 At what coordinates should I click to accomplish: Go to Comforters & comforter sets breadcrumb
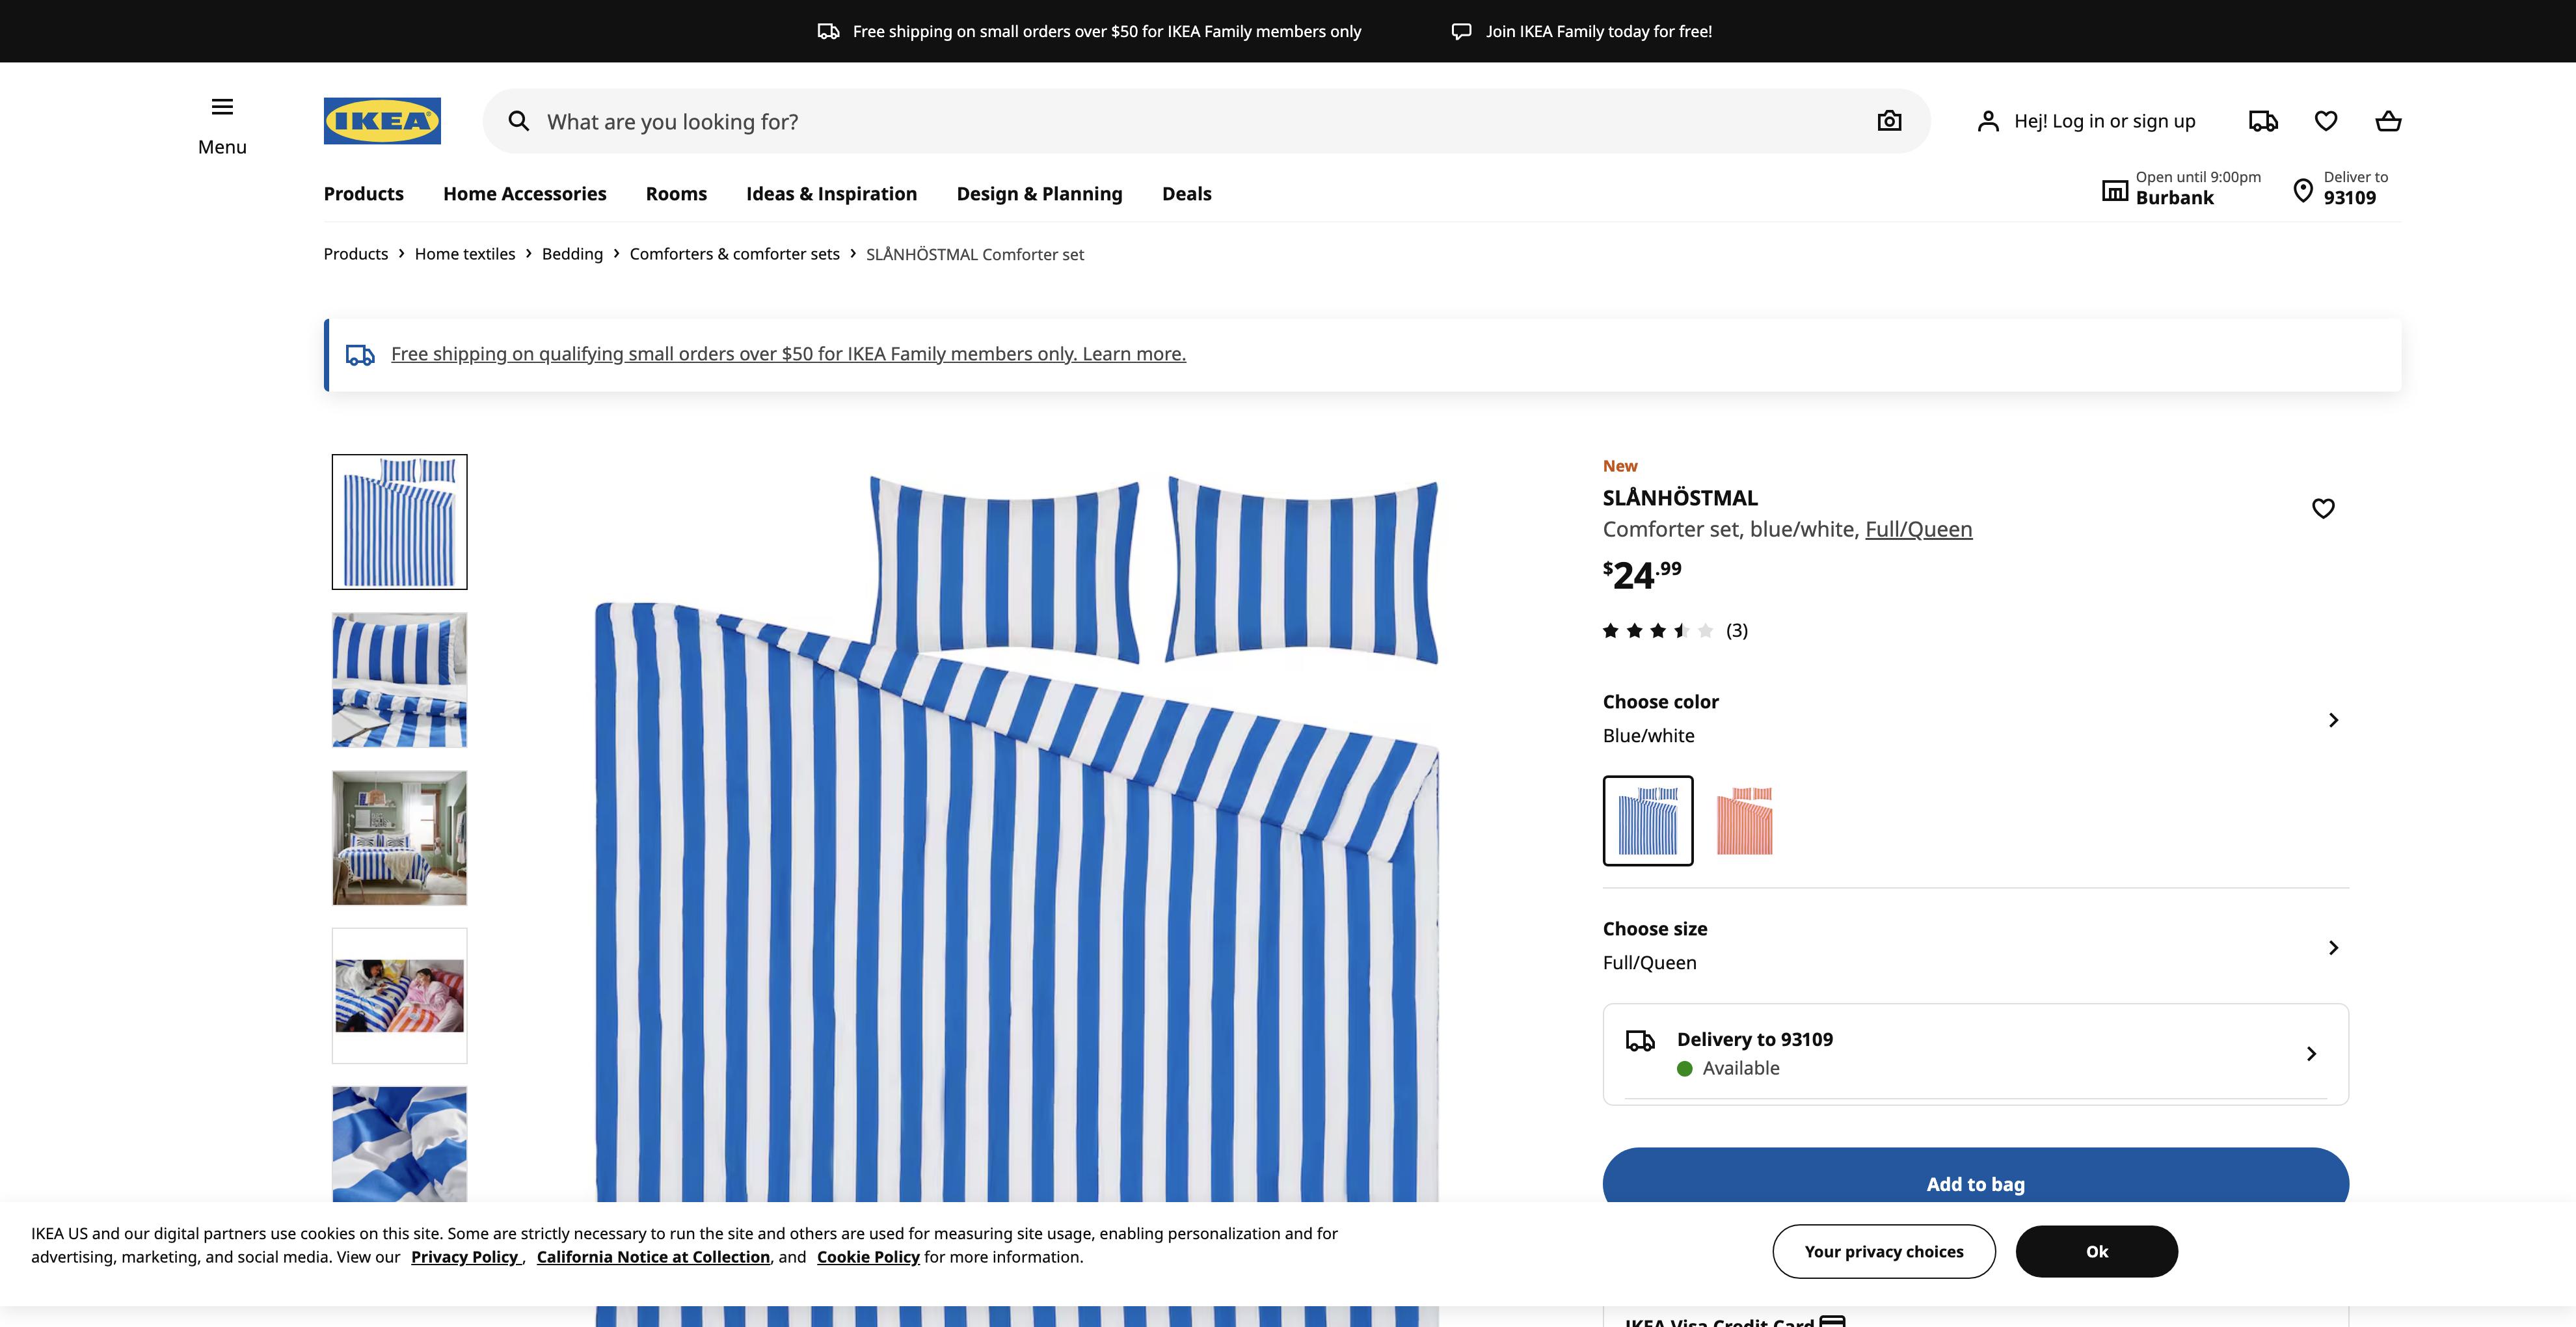pyautogui.click(x=734, y=254)
